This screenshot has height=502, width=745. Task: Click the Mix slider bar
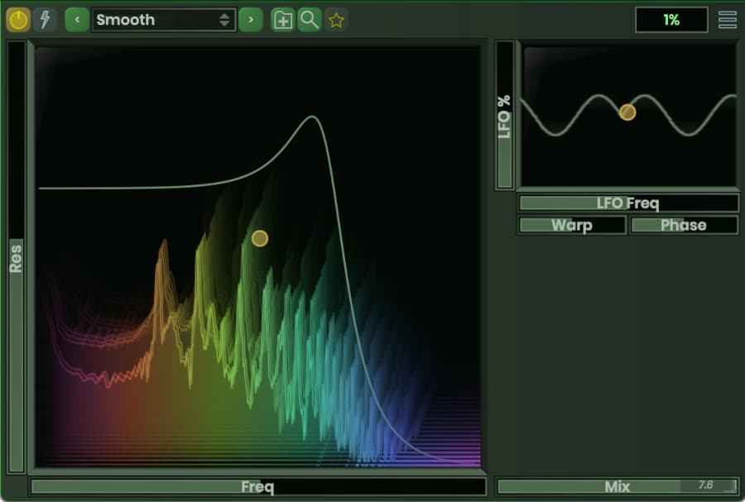pyautogui.click(x=618, y=487)
